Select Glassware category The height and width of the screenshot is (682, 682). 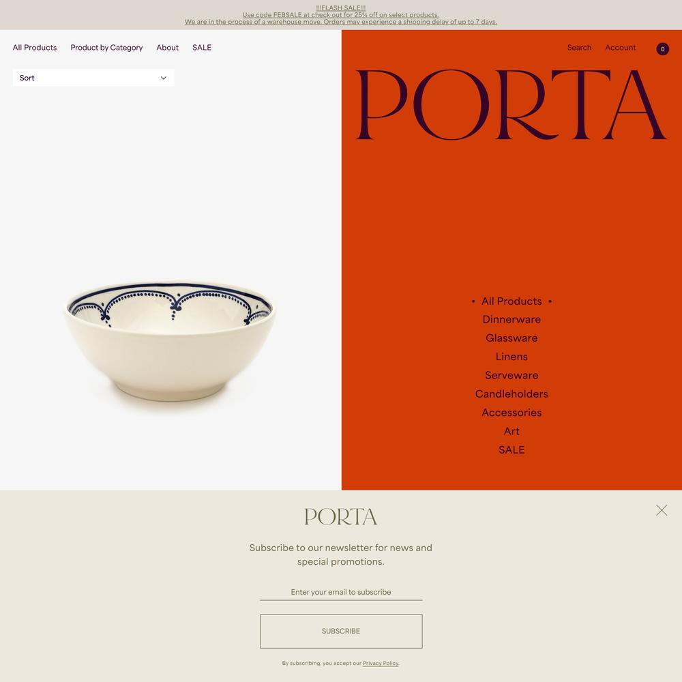pos(512,338)
